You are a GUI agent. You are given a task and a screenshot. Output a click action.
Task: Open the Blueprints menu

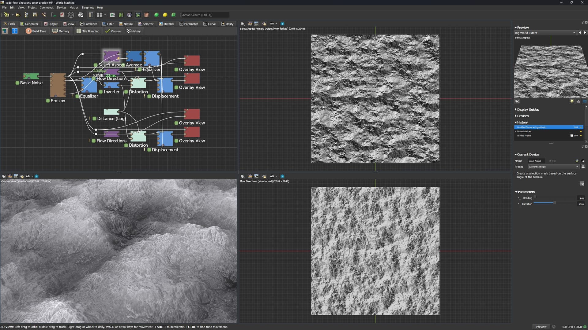pos(88,7)
